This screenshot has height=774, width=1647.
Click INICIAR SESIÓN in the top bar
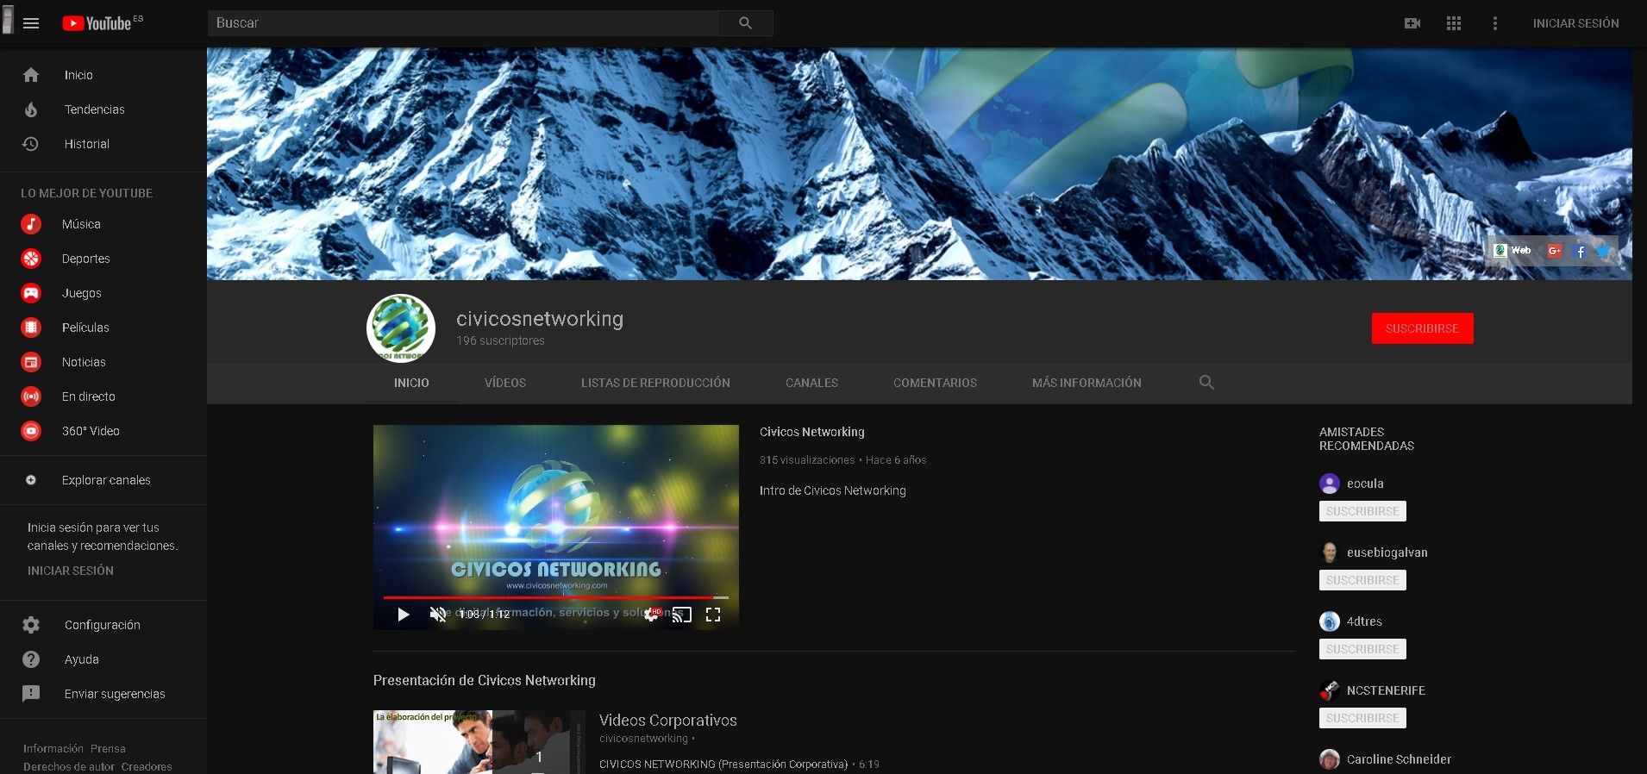point(1575,23)
